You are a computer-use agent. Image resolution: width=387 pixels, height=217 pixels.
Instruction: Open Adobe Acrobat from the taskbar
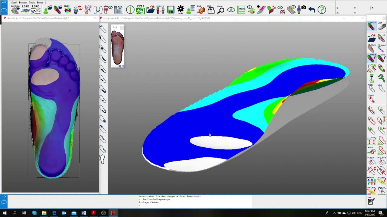(x=94, y=213)
